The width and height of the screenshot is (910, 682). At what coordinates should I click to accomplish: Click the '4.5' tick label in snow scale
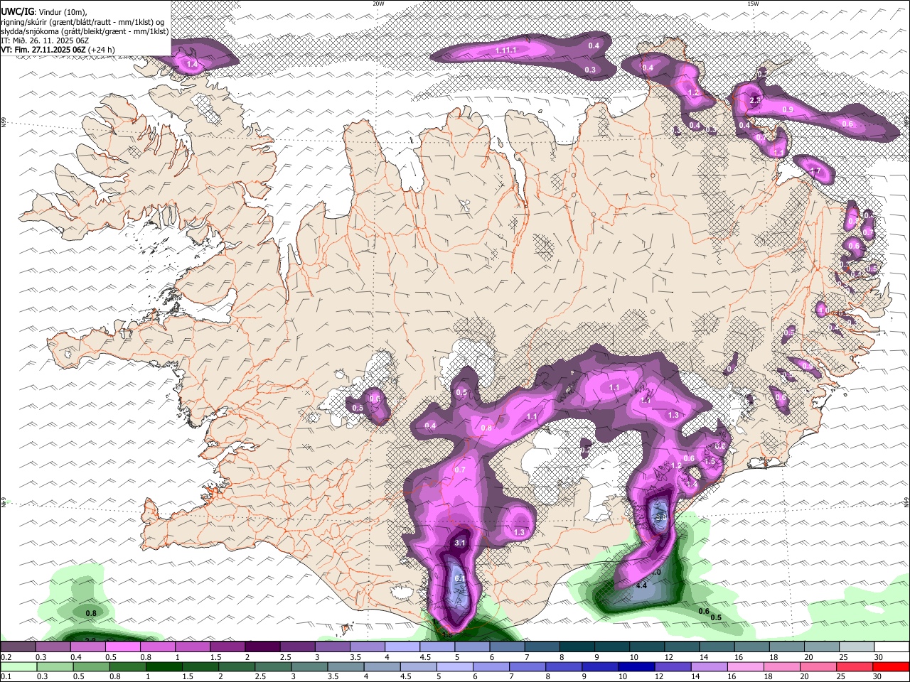click(425, 658)
